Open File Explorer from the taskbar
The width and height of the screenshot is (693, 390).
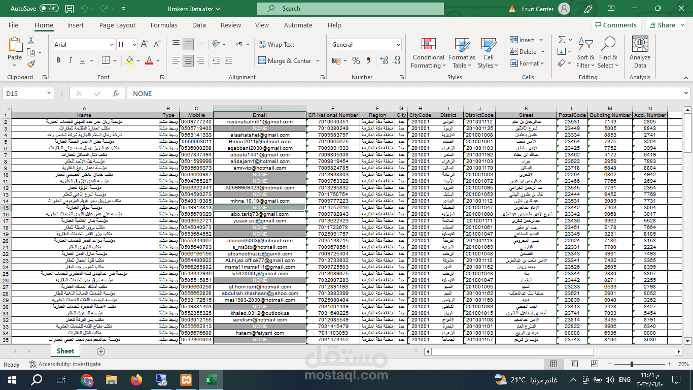pyautogui.click(x=112, y=379)
